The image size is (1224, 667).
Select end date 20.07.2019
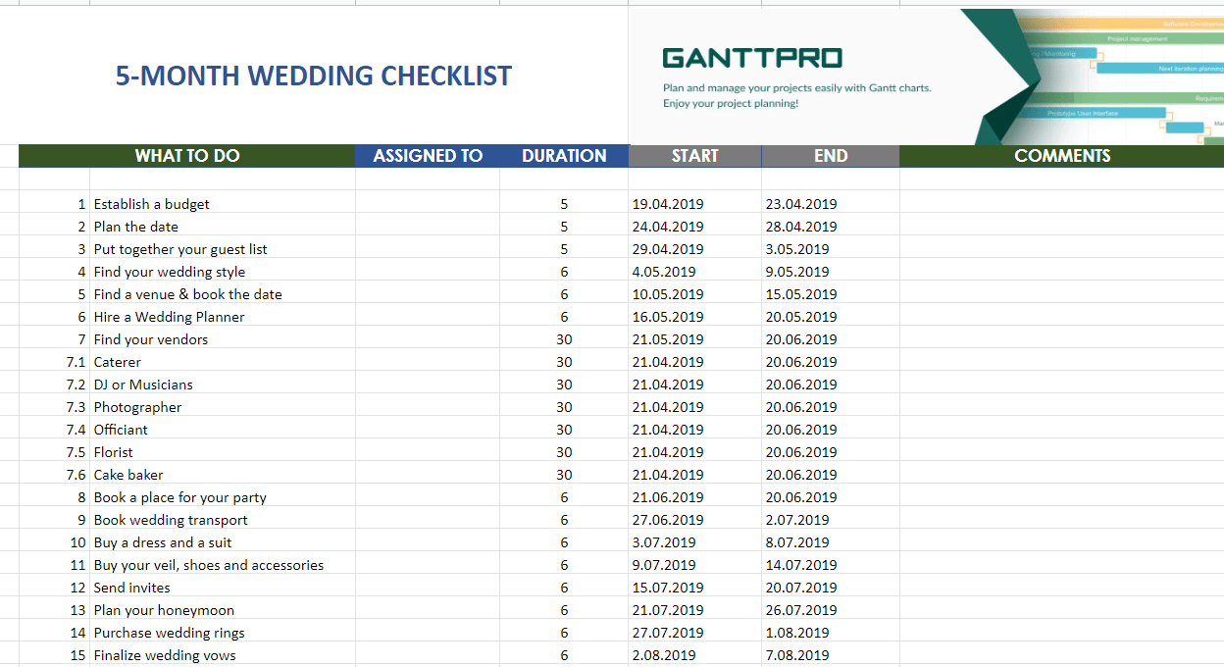click(x=831, y=588)
